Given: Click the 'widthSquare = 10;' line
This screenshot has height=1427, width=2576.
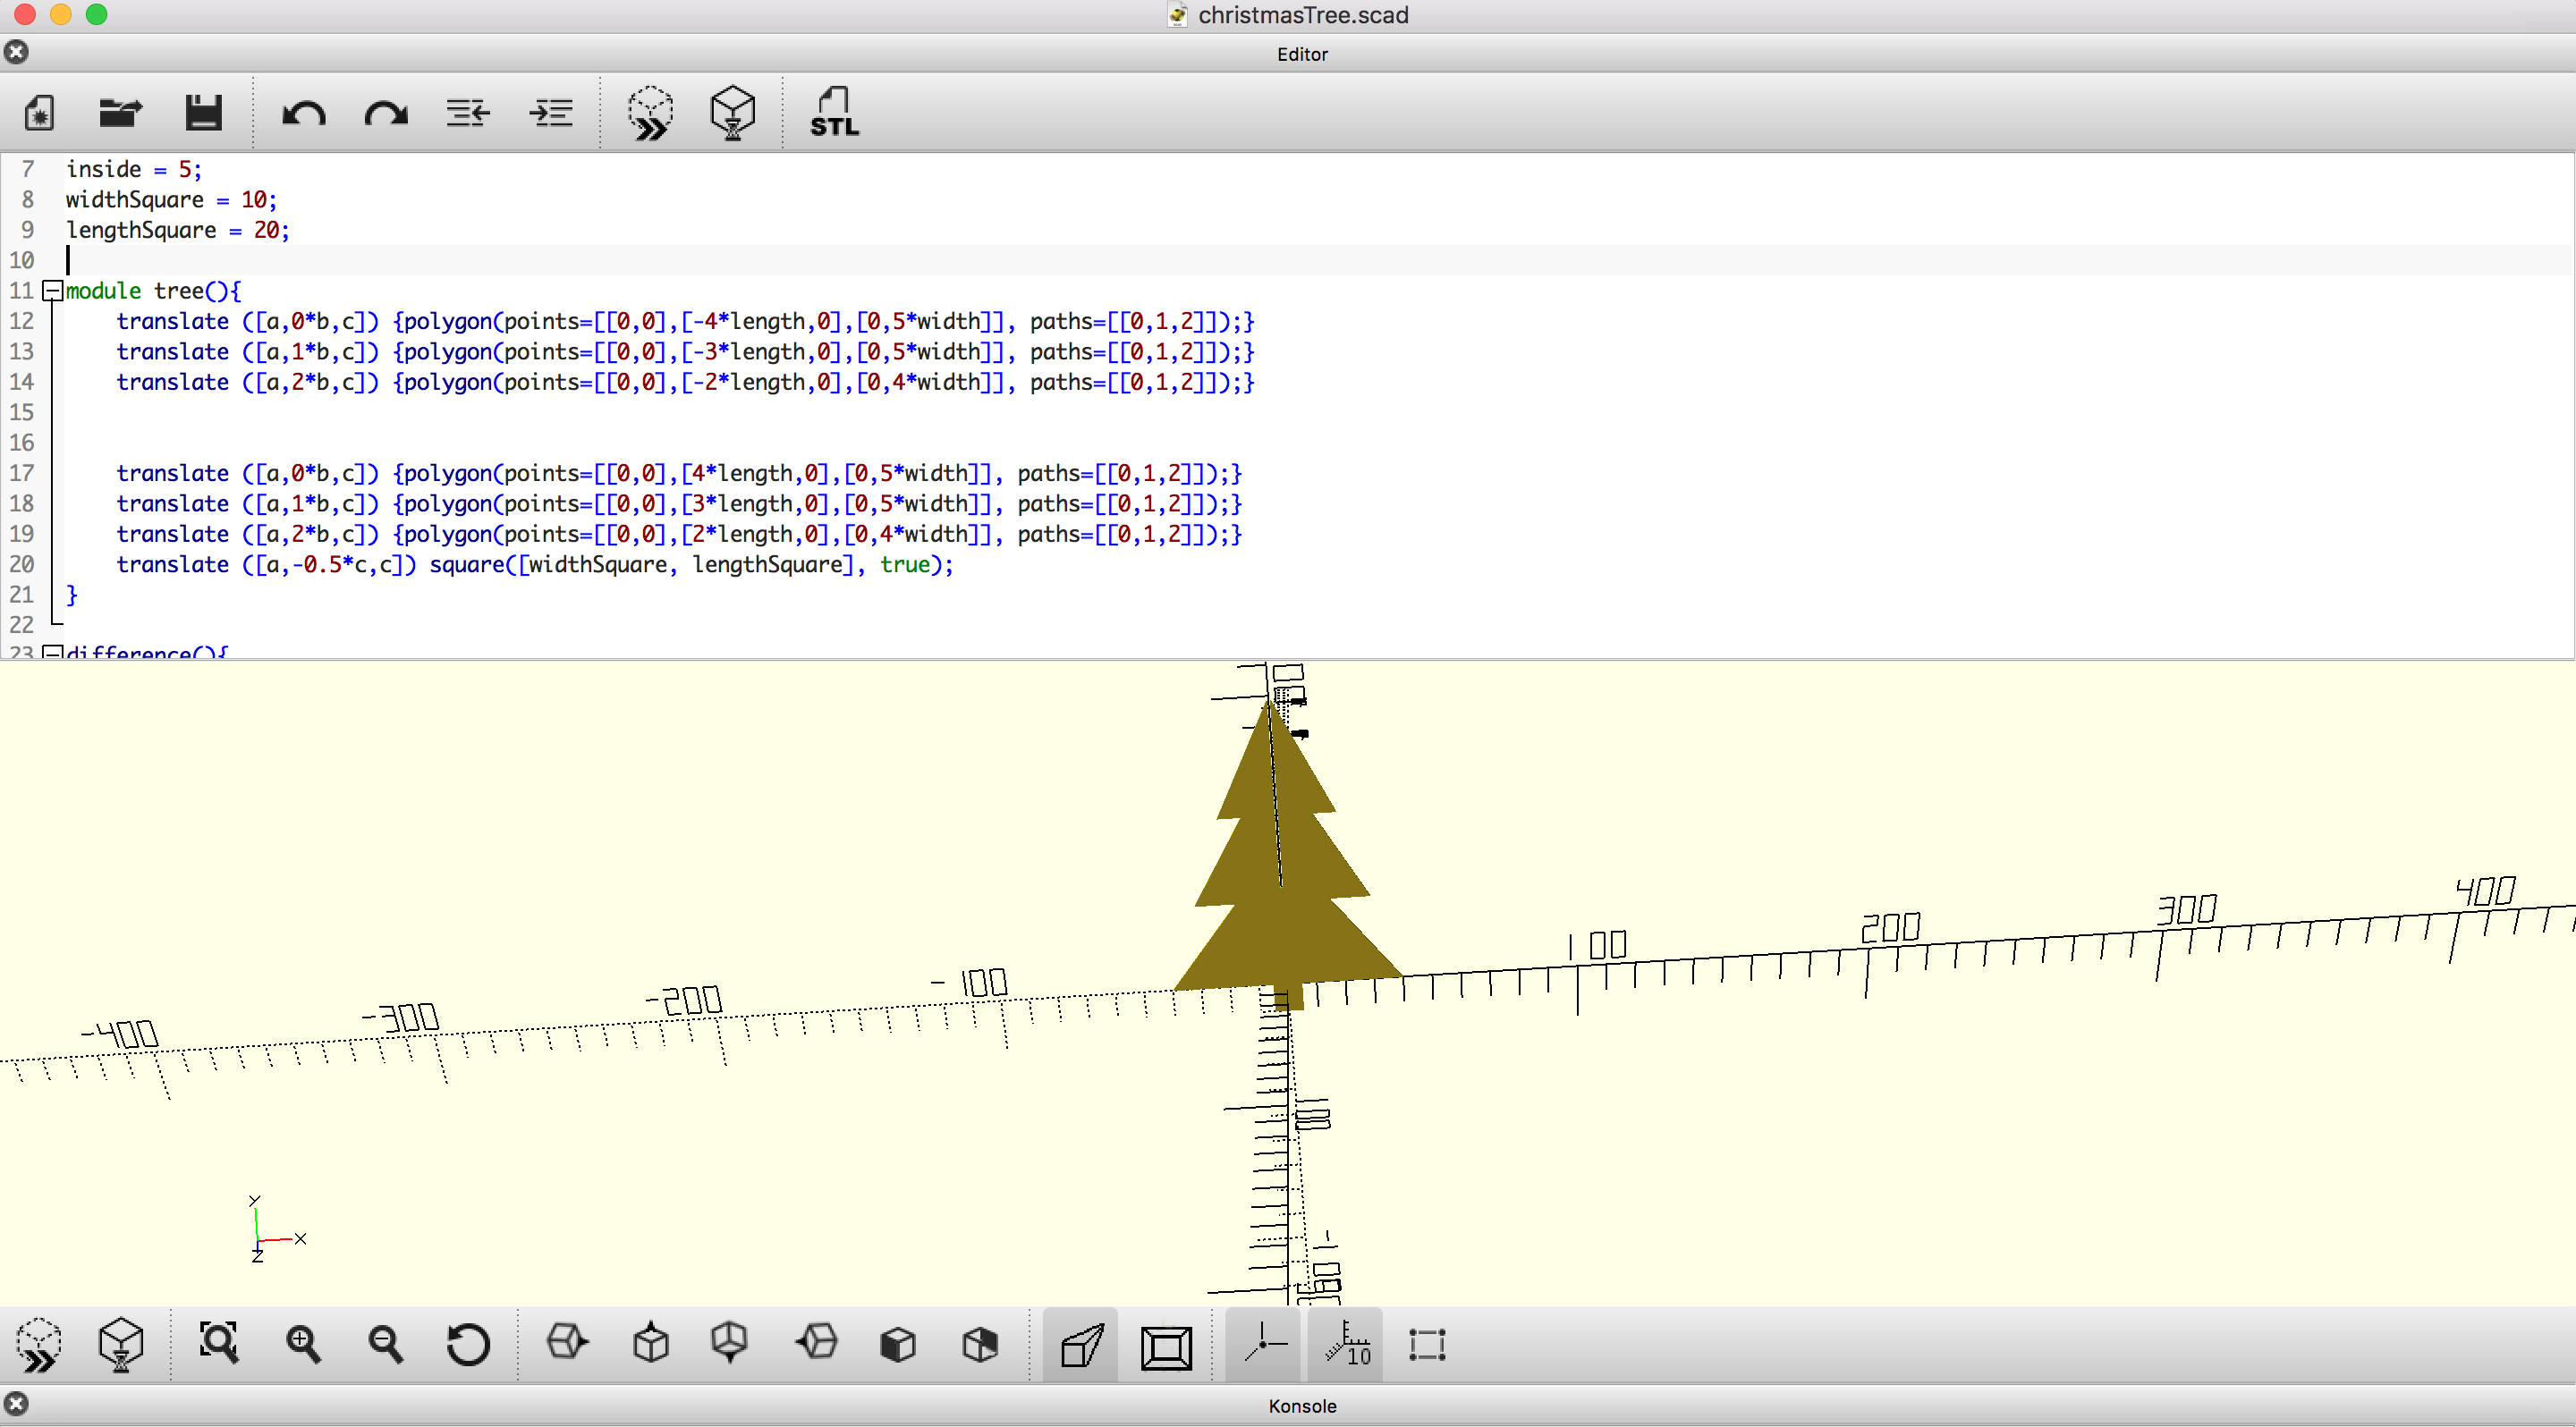Looking at the screenshot, I should (x=171, y=200).
